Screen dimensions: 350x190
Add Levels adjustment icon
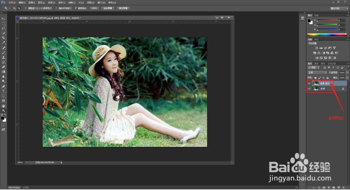[x=321, y=48]
